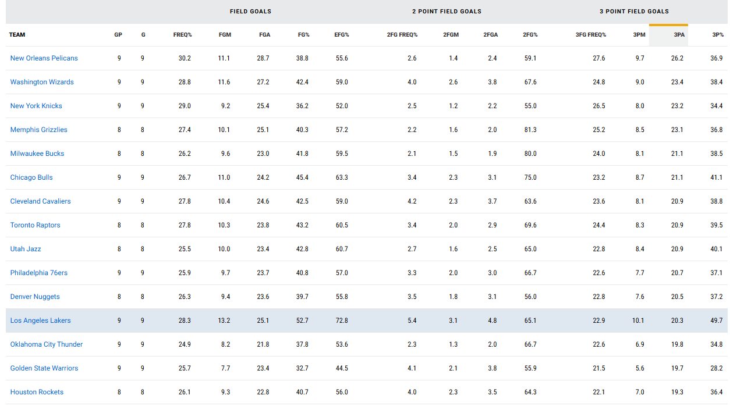Screen dimensions: 730x406
Task: Open the Washington Wizards team link
Action: tap(42, 82)
